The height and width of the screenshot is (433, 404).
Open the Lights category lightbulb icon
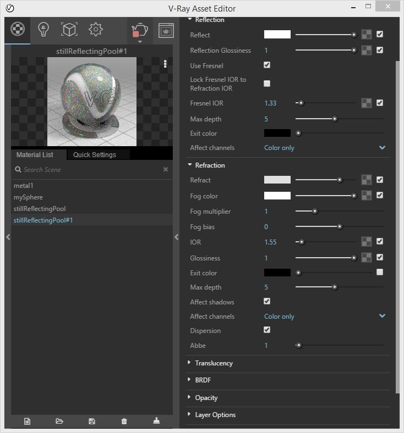coord(43,30)
